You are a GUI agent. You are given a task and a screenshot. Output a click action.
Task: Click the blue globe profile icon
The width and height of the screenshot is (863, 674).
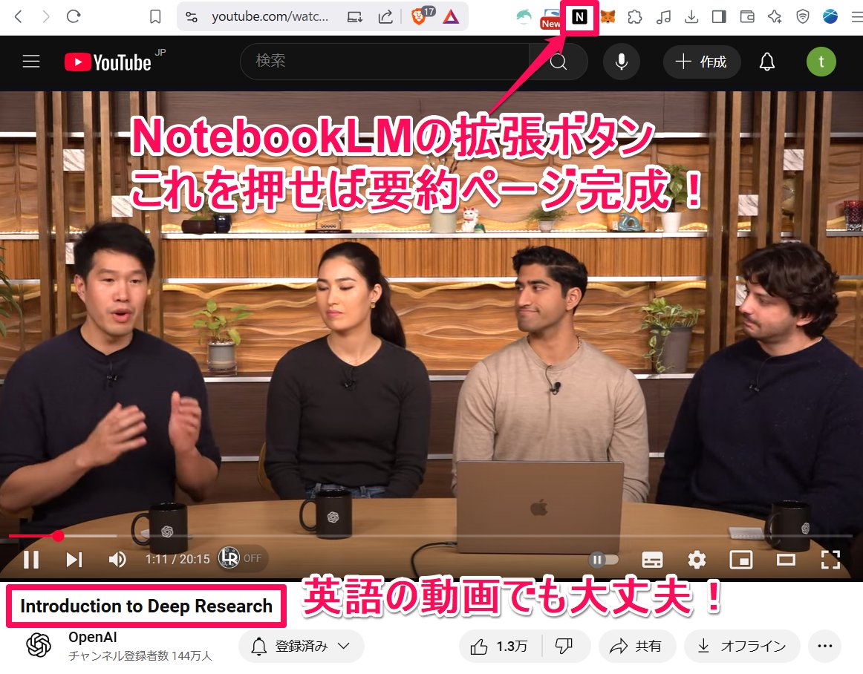point(830,17)
